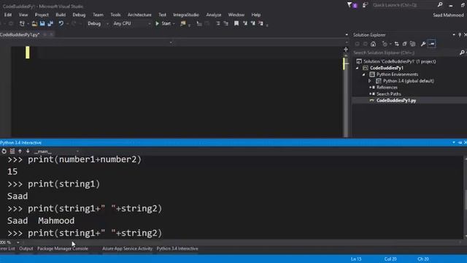Switch to the Output tab

click(x=26, y=248)
